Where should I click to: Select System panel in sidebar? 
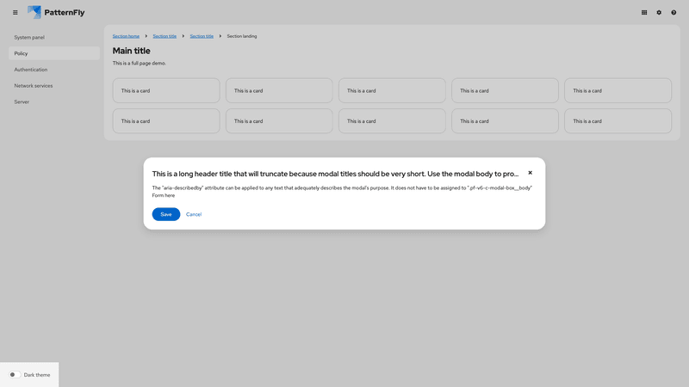[29, 37]
